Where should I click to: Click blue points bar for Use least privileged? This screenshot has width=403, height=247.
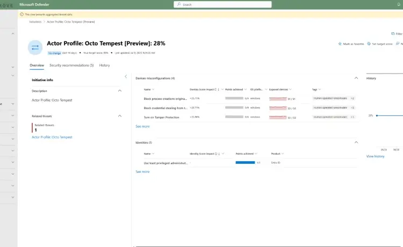coord(245,162)
